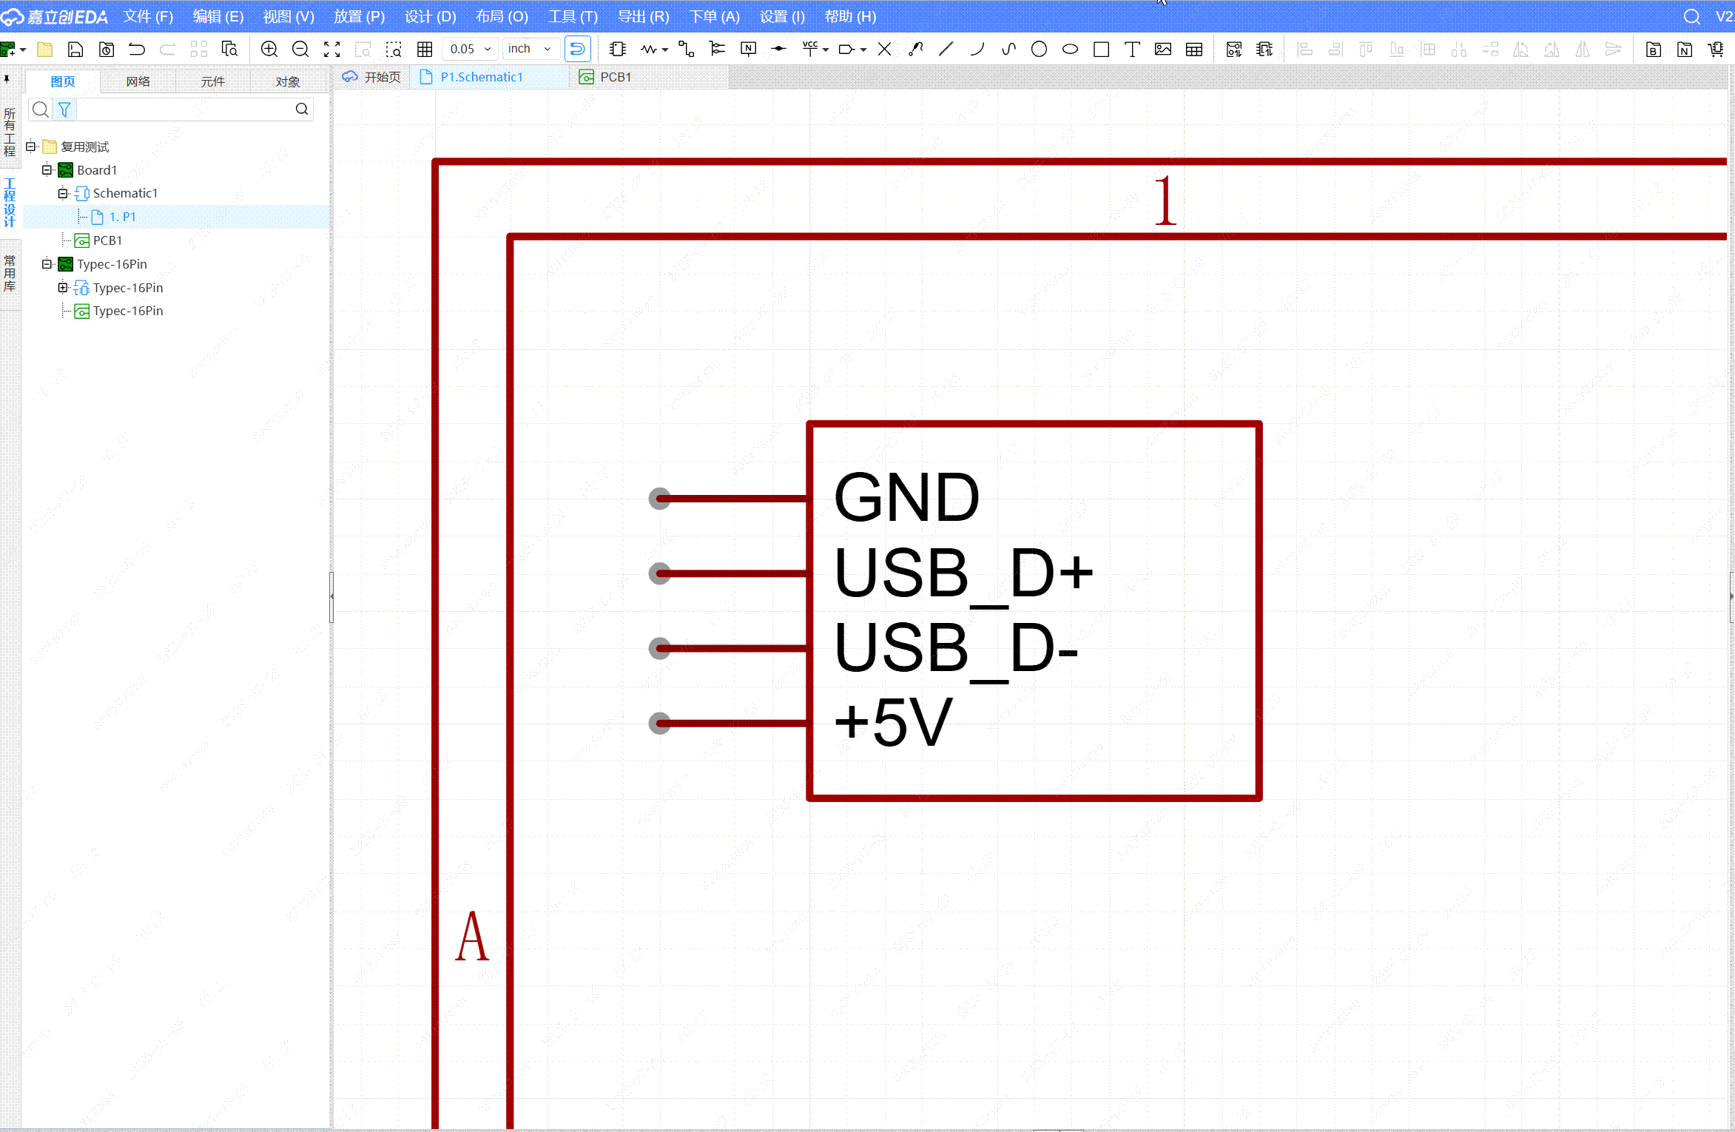
Task: Click the undo arrow icon
Action: coord(137,50)
